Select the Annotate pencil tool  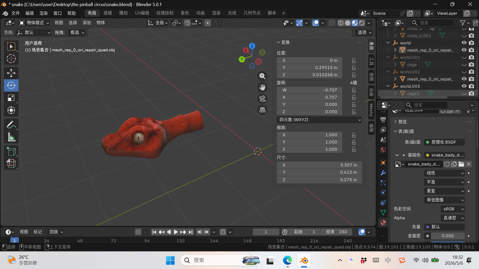tap(11, 124)
